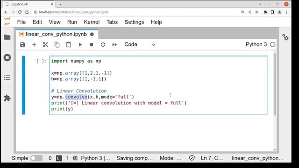Save the notebook with the disk icon

tap(22, 45)
